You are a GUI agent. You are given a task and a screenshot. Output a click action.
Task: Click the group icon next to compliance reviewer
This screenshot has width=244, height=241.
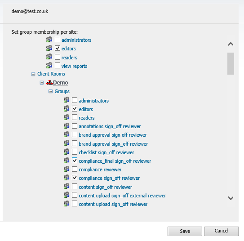click(x=67, y=169)
